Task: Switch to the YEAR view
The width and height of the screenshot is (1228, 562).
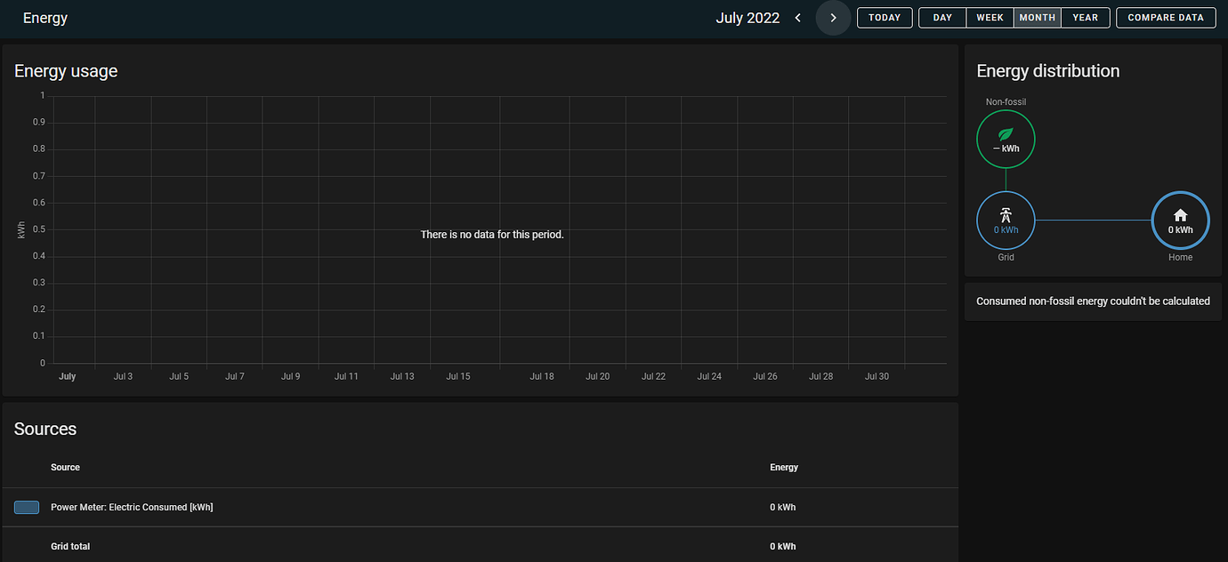Action: coord(1085,17)
